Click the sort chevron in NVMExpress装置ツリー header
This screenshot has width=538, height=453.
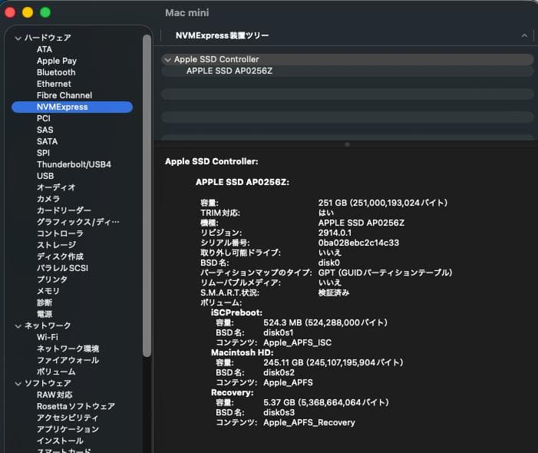524,35
